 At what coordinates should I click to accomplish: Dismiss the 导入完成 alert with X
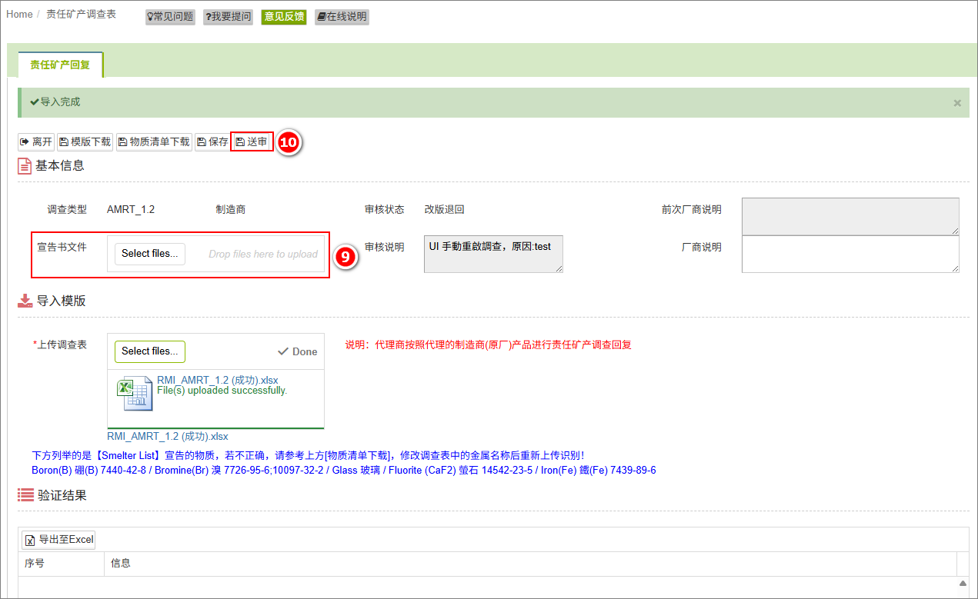[957, 103]
